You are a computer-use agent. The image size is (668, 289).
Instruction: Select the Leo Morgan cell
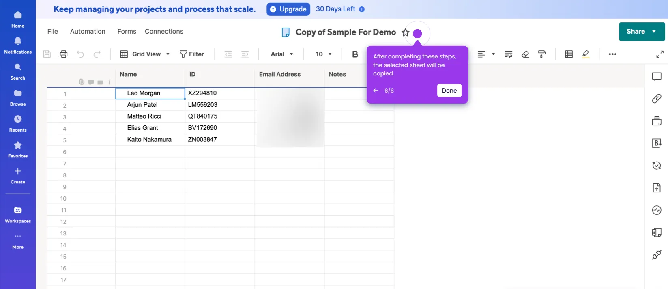pyautogui.click(x=150, y=93)
